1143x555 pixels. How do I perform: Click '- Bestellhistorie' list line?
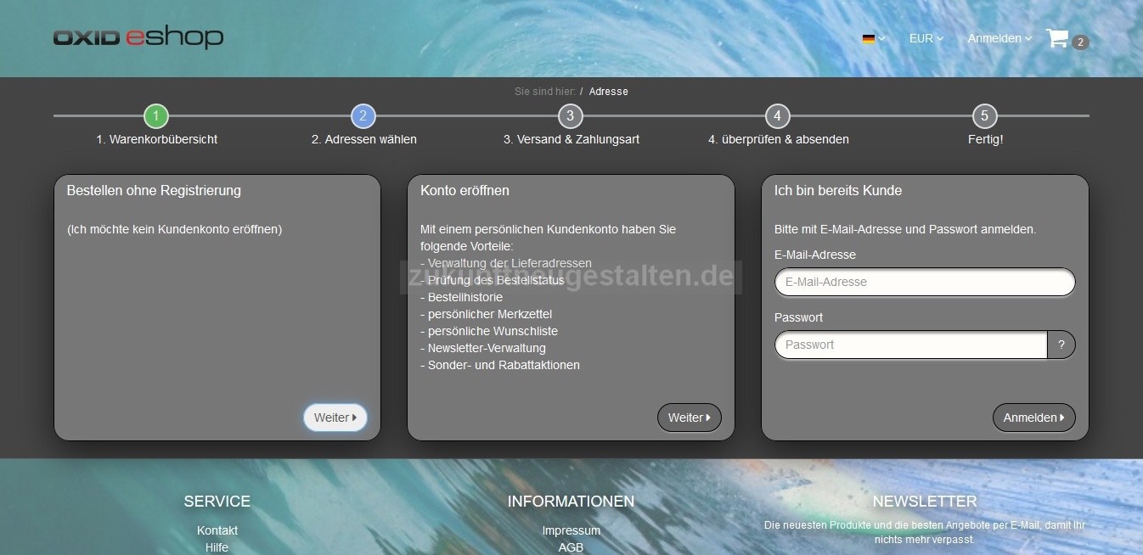(461, 297)
